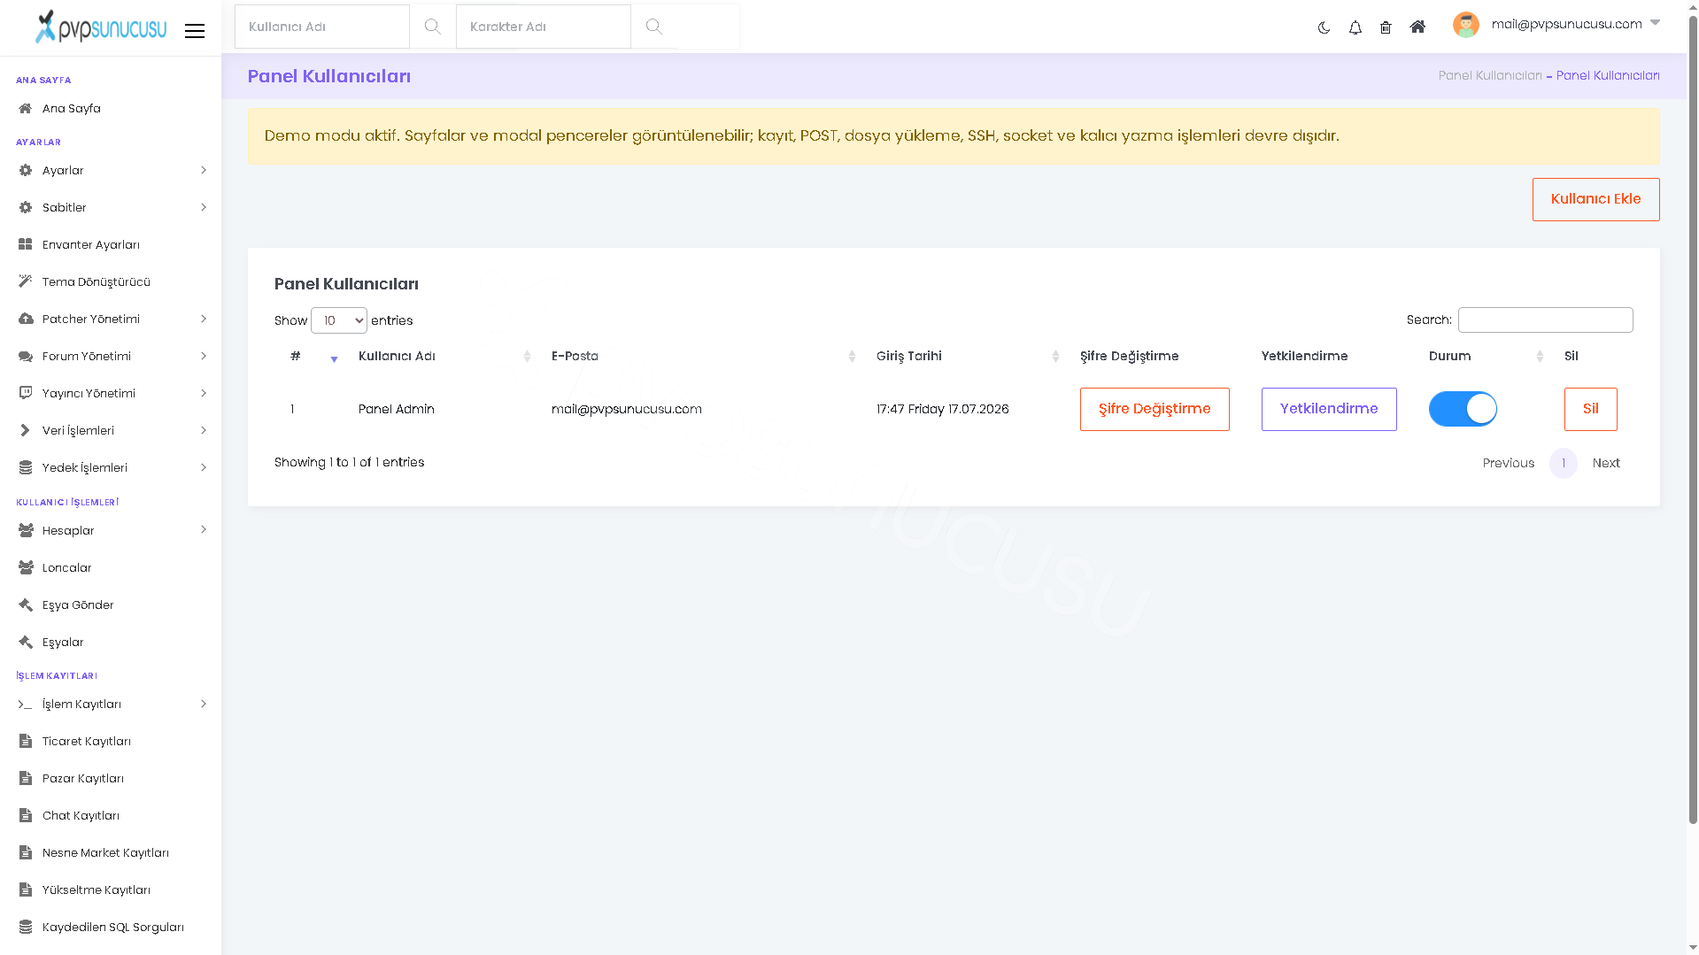
Task: Toggle sidebar with hamburger menu icon
Action: pos(195,31)
